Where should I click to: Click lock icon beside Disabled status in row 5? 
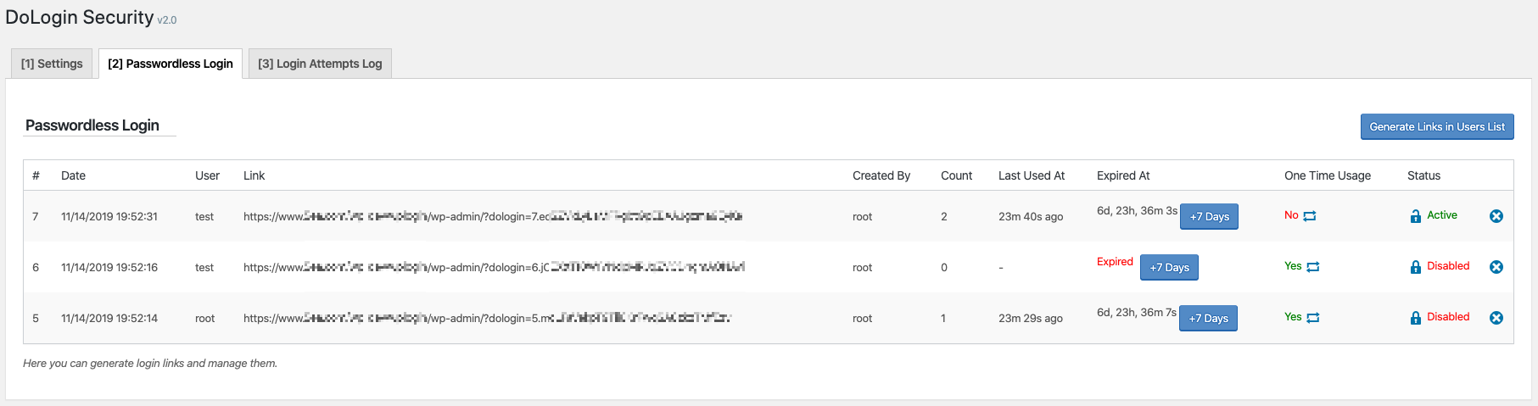coord(1415,318)
